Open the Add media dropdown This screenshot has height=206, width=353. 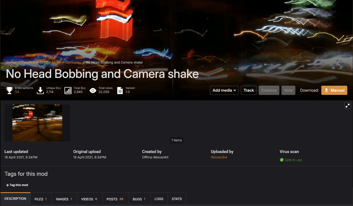point(224,90)
